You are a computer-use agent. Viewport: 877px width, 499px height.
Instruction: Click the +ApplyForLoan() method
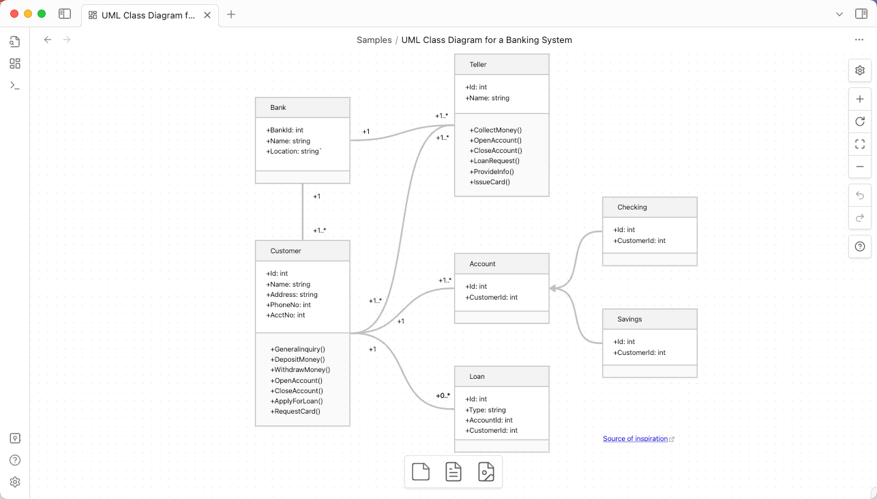point(297,401)
